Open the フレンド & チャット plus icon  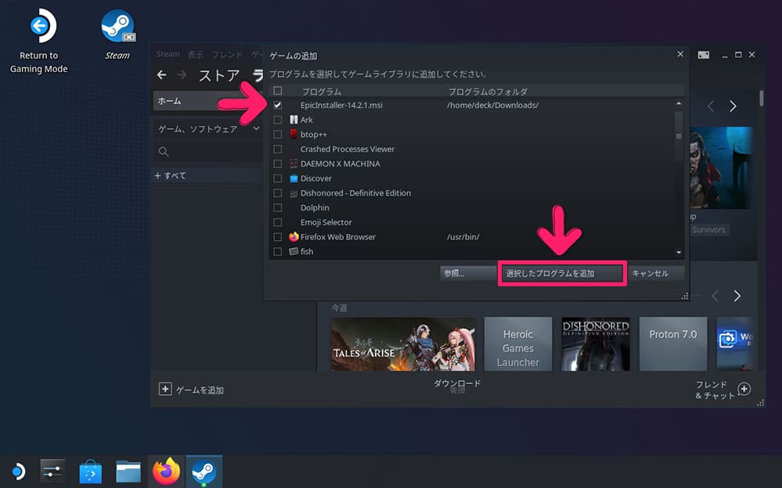pos(744,389)
